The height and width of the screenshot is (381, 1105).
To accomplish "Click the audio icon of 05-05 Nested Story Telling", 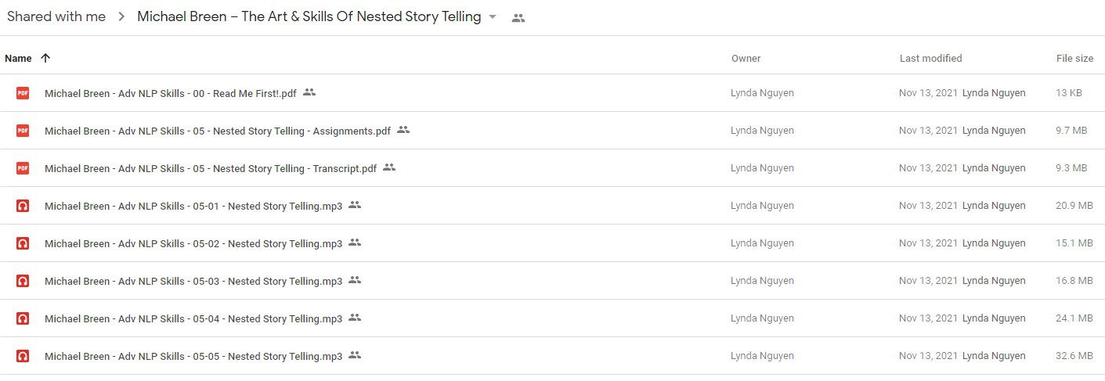I will (23, 356).
